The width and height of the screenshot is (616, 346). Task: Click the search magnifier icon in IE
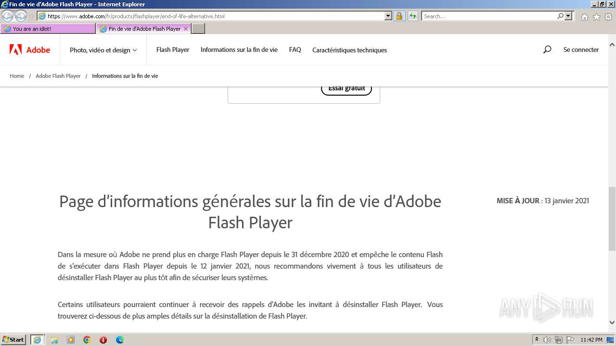point(560,16)
